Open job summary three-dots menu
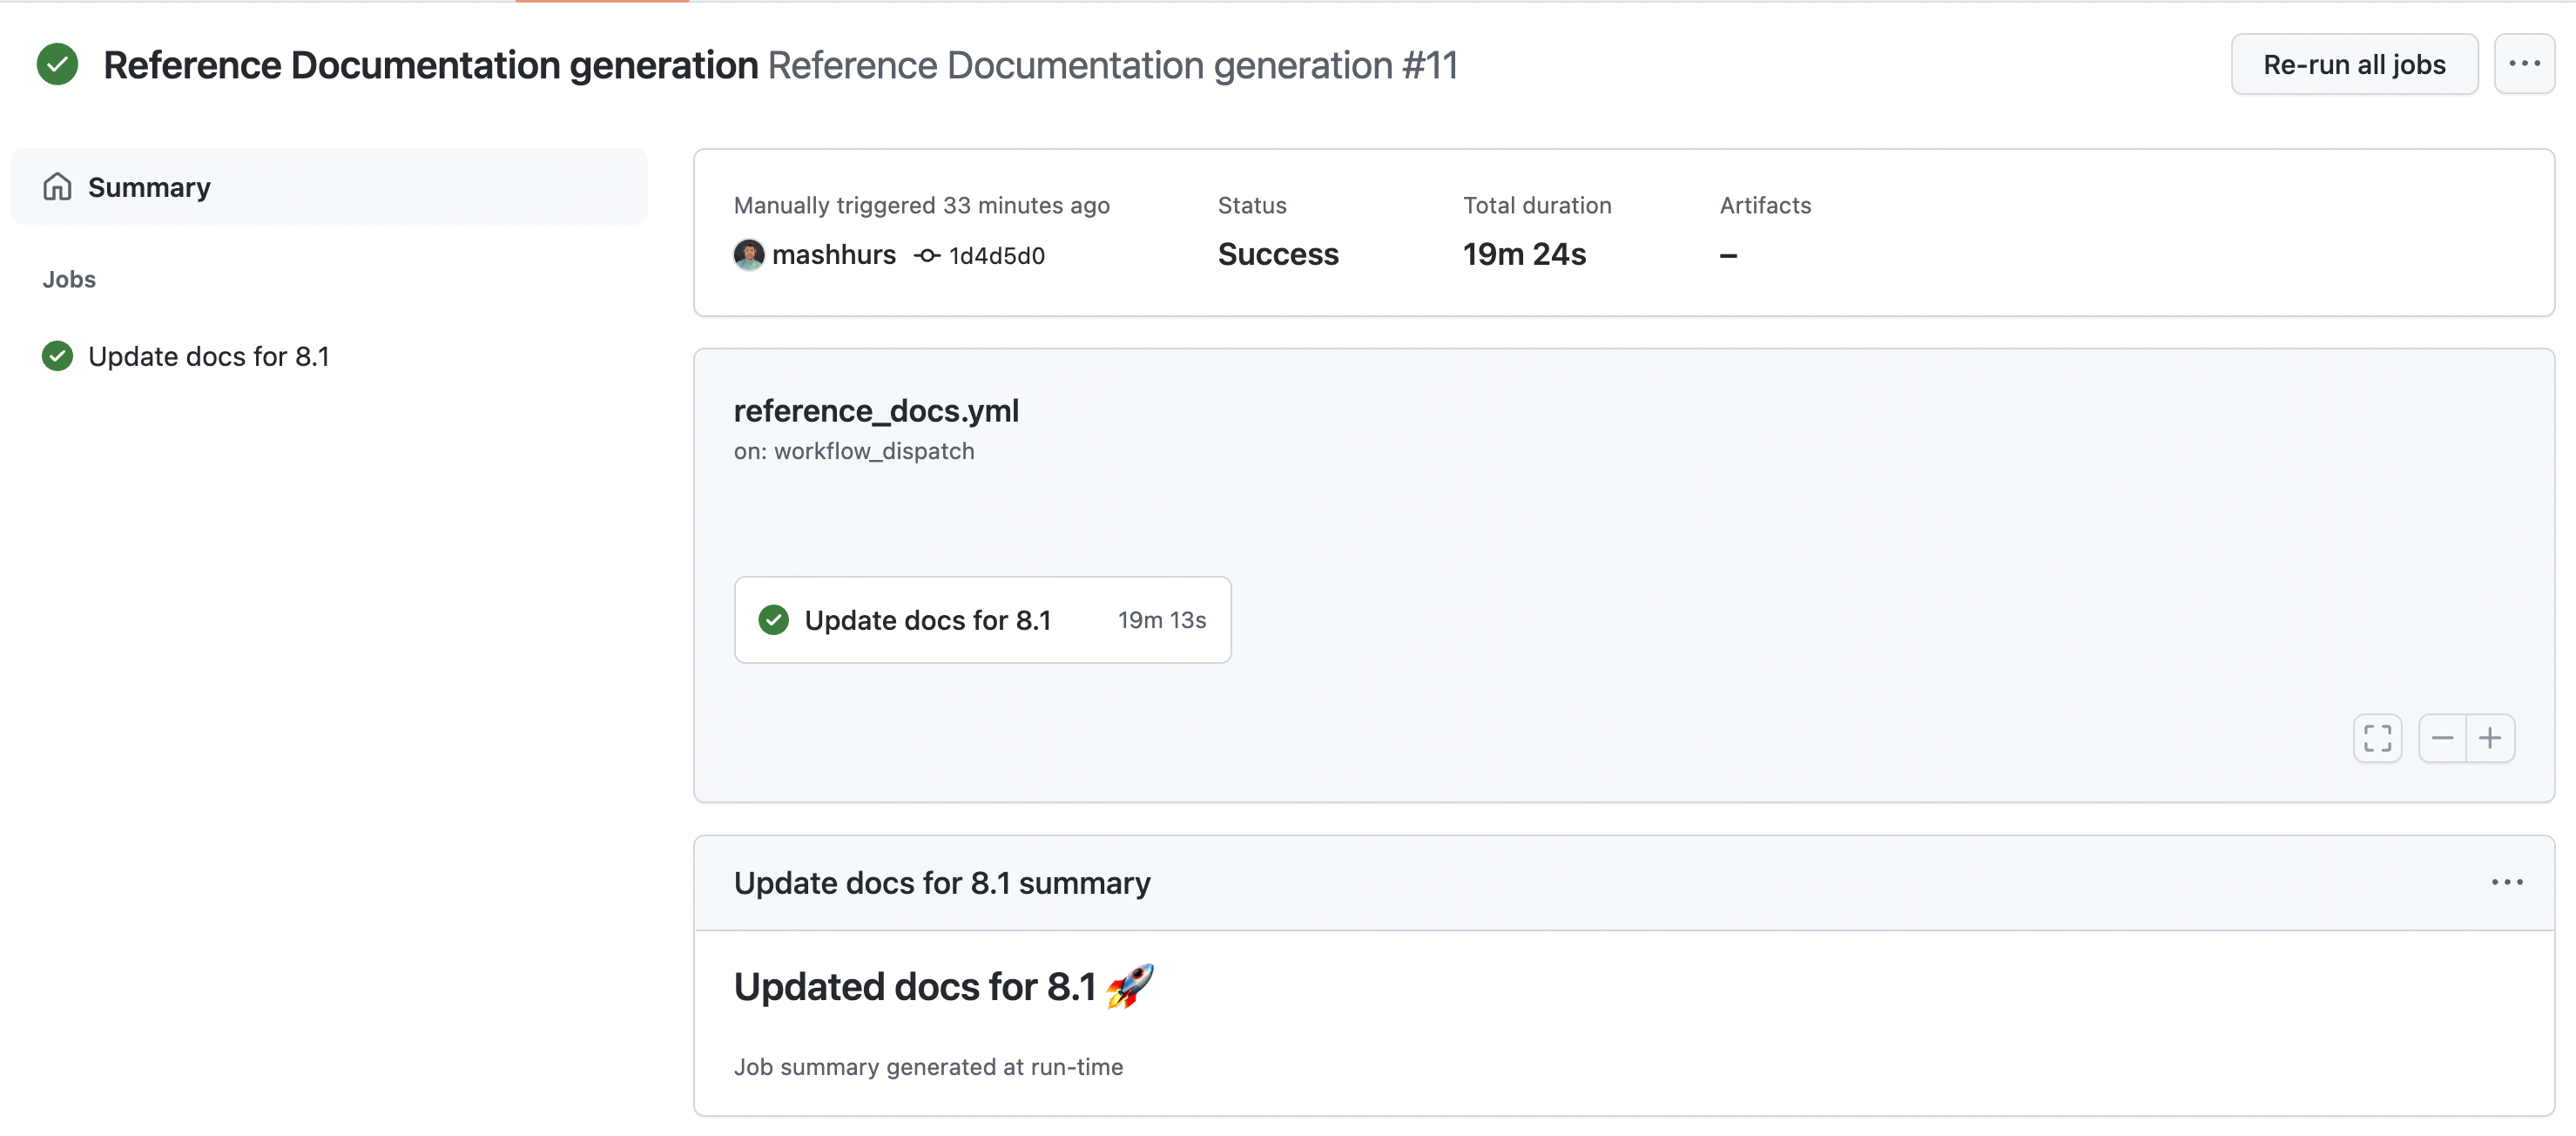Screen dimensions: 2576x1136 (2506, 882)
